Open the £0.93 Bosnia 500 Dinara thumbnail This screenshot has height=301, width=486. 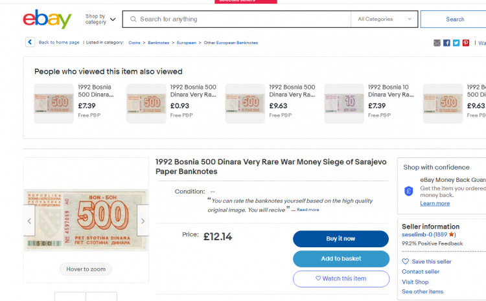[x=146, y=103]
